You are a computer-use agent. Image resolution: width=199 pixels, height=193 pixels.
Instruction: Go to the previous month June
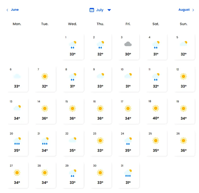(x=15, y=10)
